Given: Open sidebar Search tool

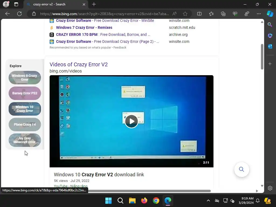Looking at the screenshot, I should coord(270,25).
